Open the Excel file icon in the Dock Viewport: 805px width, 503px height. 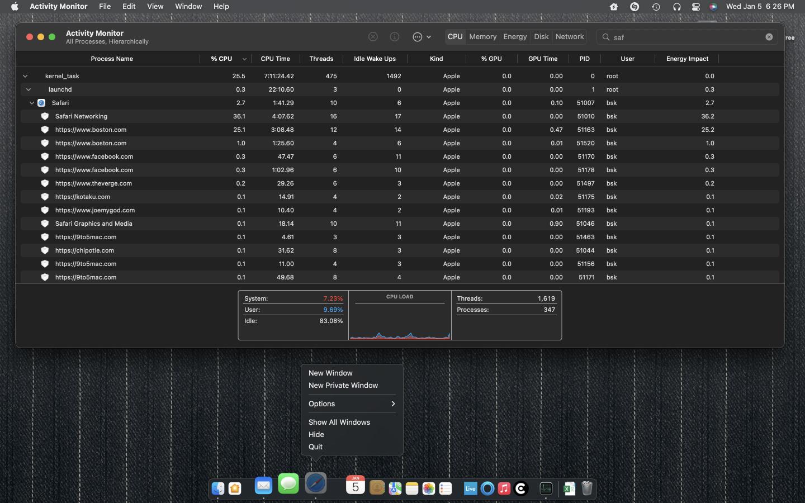click(x=569, y=488)
